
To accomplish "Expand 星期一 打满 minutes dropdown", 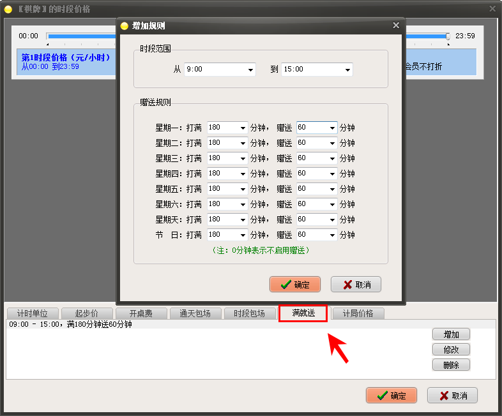I will tap(243, 128).
